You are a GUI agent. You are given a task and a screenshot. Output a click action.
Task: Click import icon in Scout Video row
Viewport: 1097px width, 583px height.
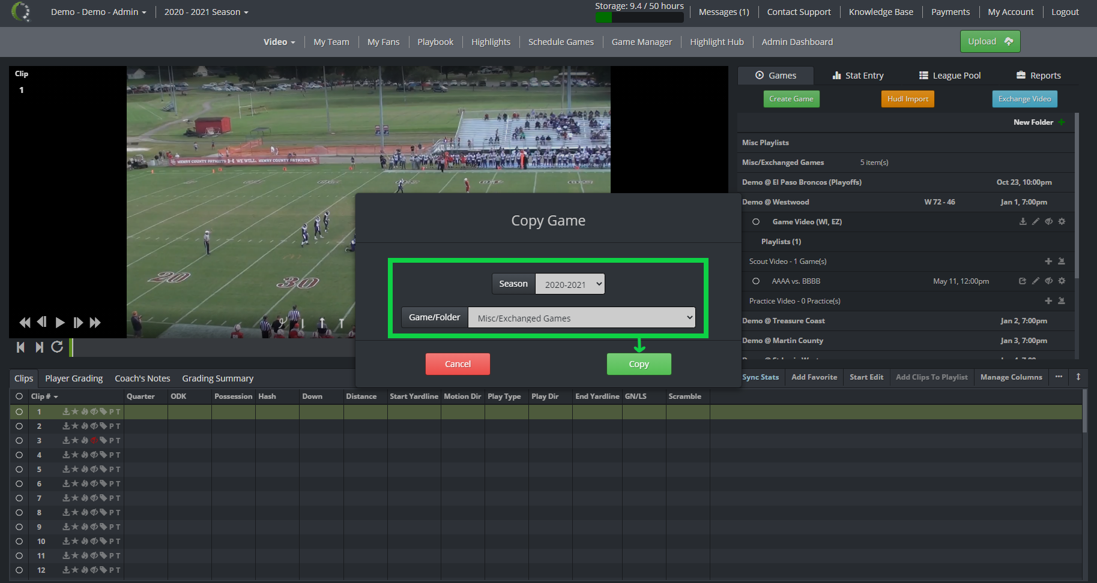(1062, 261)
